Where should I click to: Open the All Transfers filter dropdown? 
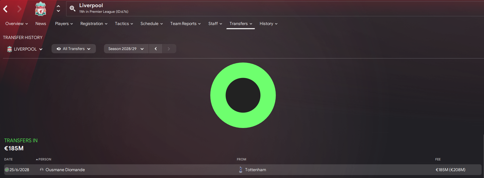pyautogui.click(x=74, y=49)
